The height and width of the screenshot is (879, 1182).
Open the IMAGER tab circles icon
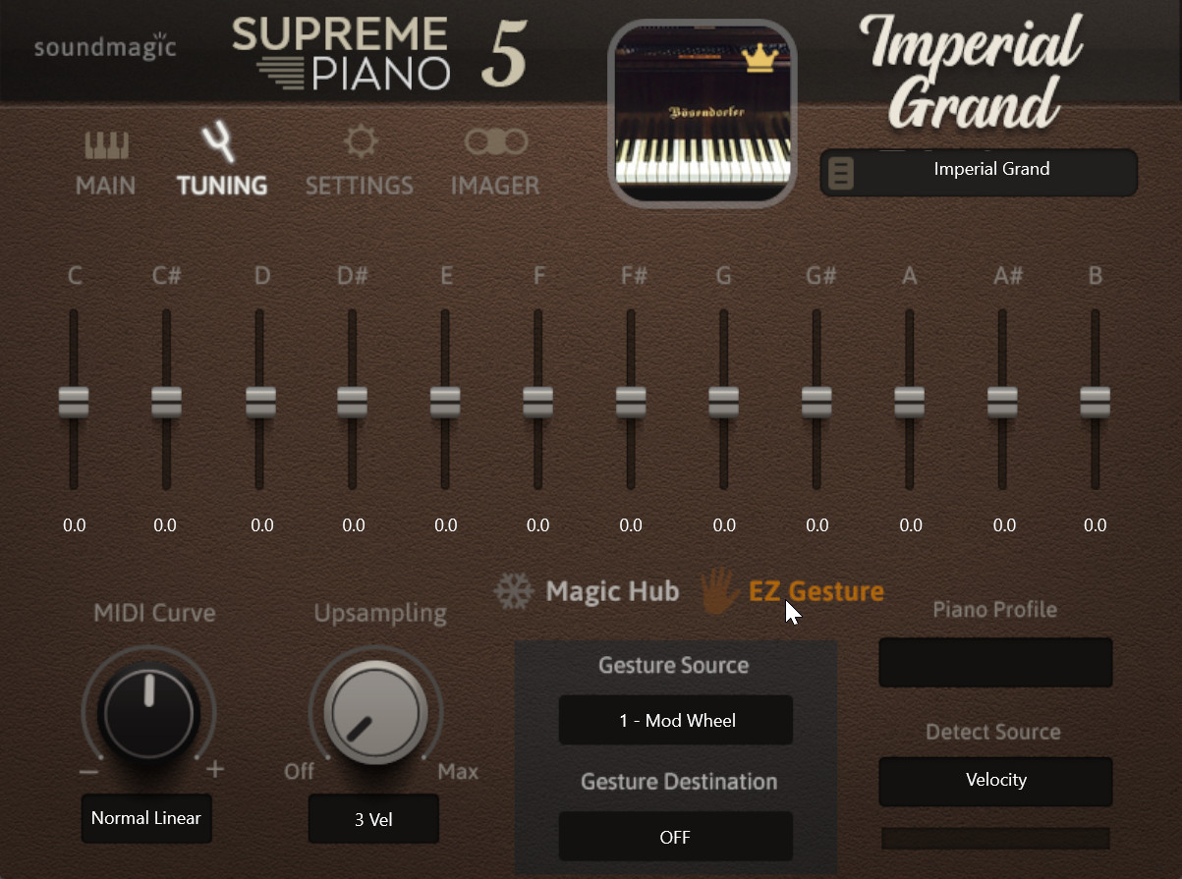tap(495, 142)
